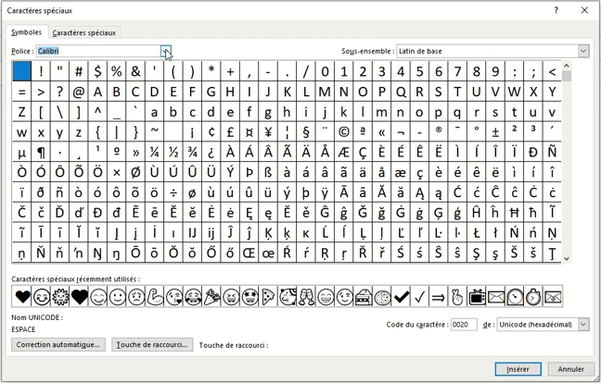Select the cake slice emoji

click(364, 297)
